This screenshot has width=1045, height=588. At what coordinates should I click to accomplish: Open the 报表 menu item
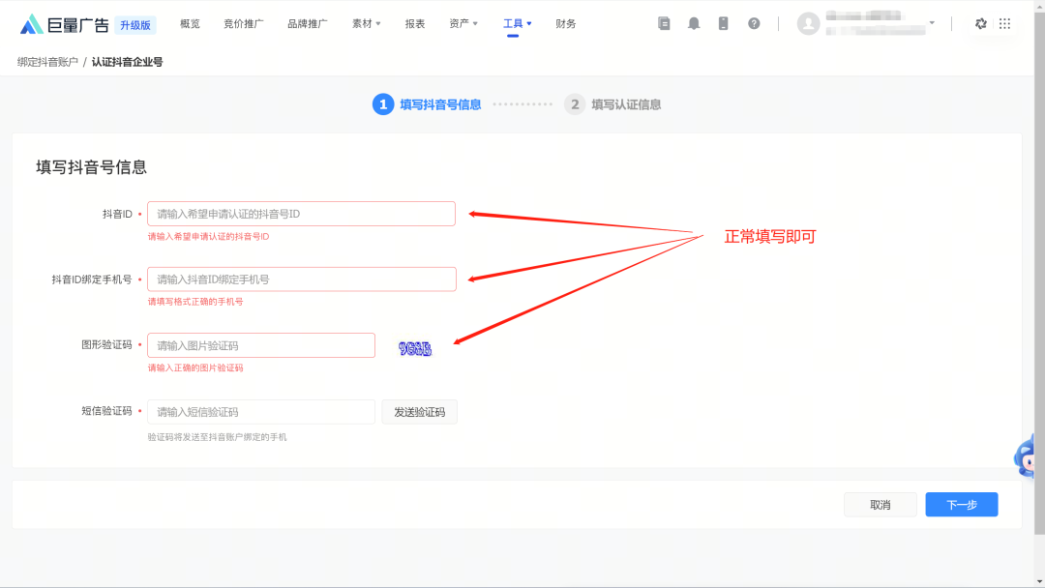(415, 23)
